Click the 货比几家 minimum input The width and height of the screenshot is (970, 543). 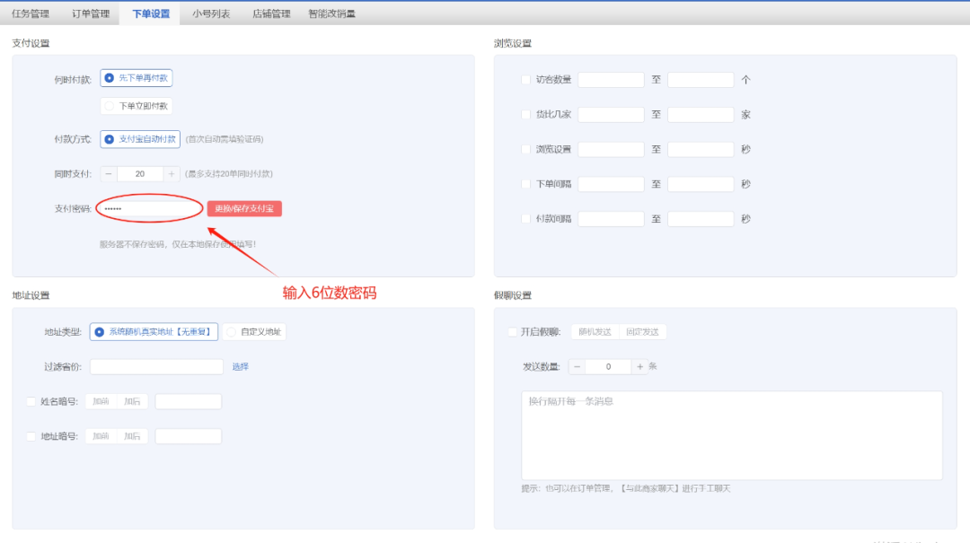point(612,114)
